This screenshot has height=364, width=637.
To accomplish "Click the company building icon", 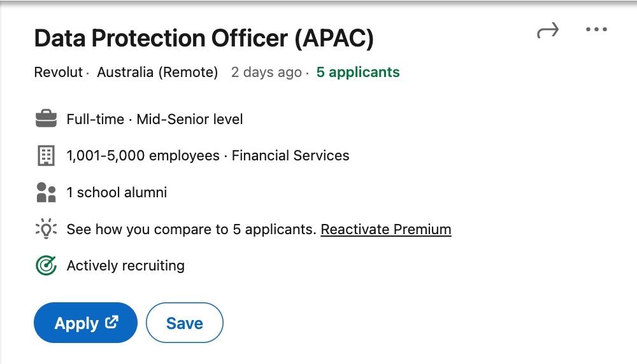I will click(47, 155).
